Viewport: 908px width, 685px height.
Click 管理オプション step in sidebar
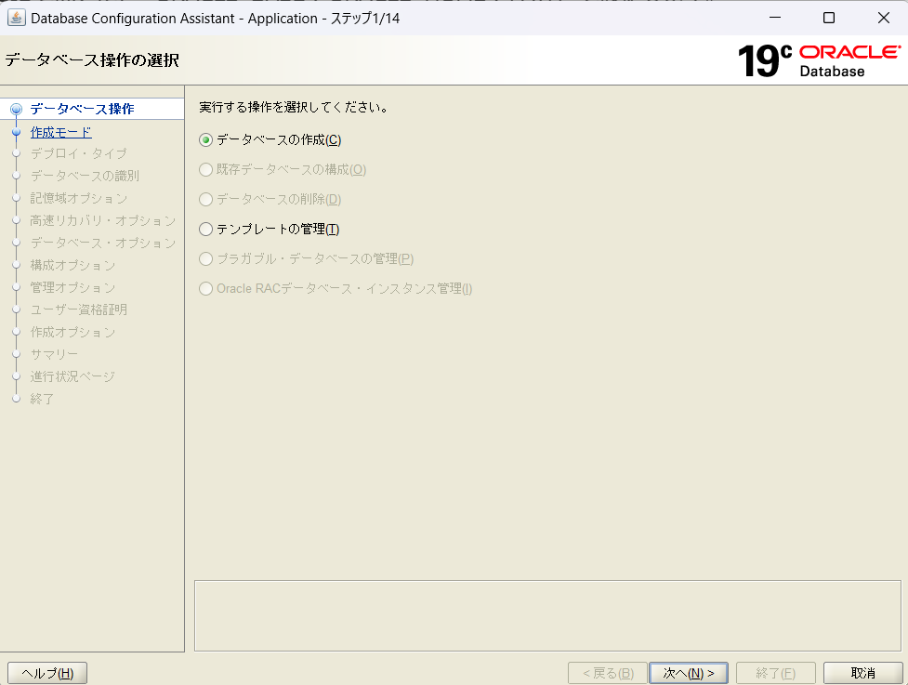[73, 287]
